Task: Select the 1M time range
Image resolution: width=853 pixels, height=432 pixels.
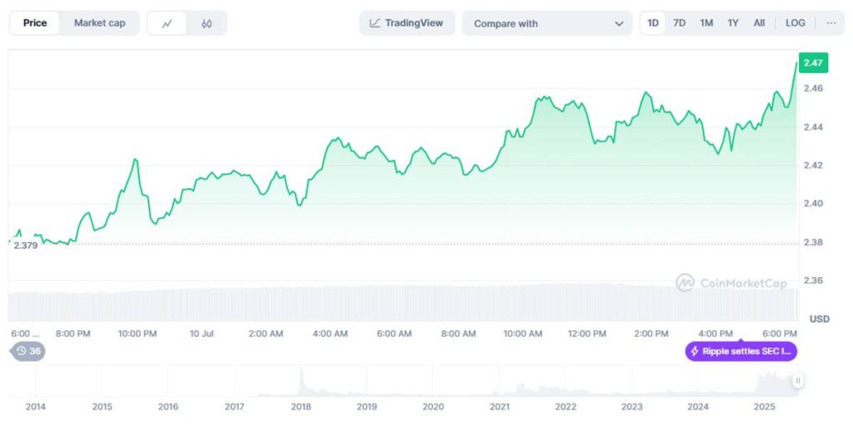Action: point(706,22)
